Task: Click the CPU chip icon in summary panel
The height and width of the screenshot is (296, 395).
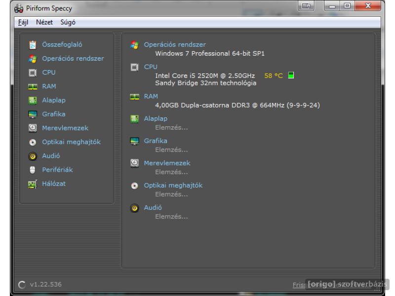Action: click(x=134, y=67)
